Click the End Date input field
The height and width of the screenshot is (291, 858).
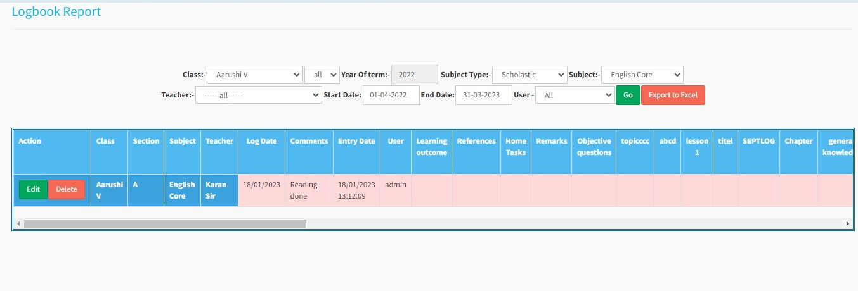483,95
